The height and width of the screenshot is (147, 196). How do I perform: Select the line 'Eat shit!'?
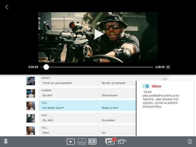click(48, 95)
